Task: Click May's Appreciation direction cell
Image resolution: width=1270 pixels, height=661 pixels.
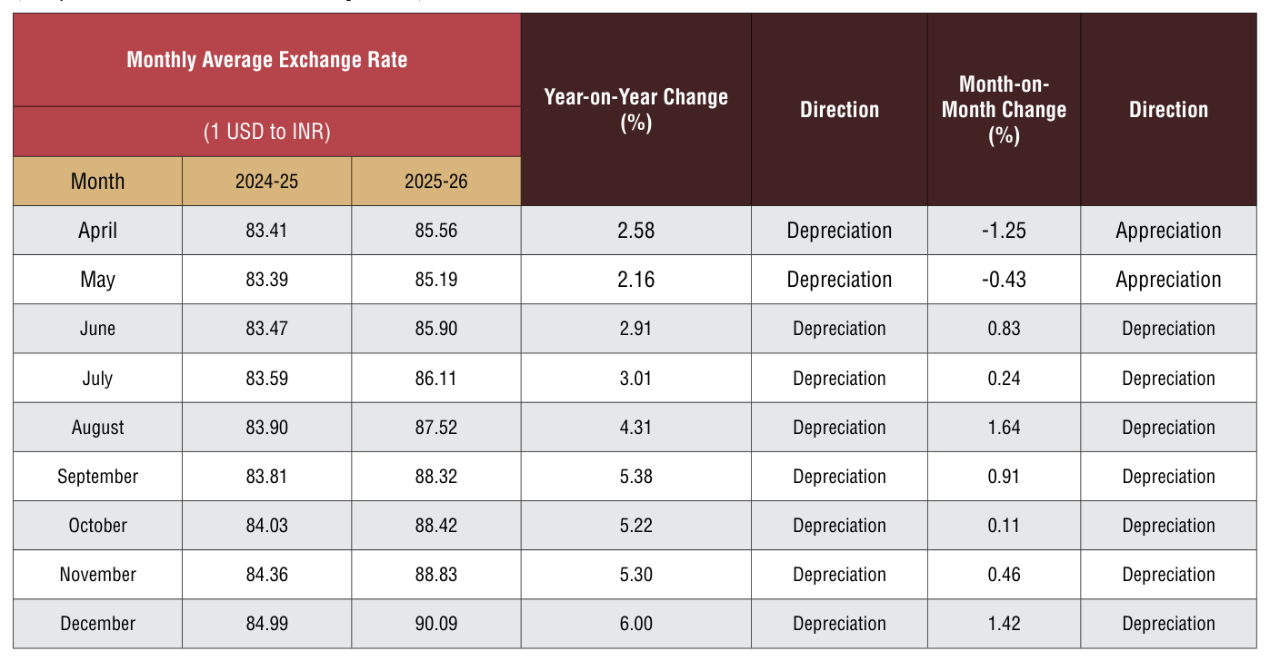Action: click(x=1168, y=280)
